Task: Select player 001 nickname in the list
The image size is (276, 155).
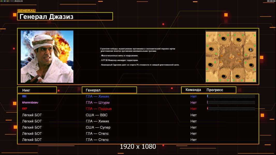Action: point(24,96)
